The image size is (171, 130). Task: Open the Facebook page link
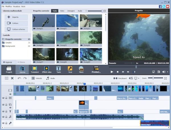(160, 7)
